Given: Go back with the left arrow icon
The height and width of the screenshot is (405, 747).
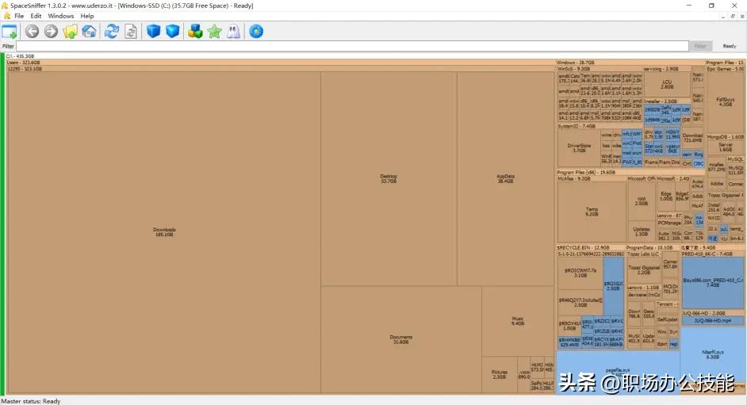Looking at the screenshot, I should (32, 32).
